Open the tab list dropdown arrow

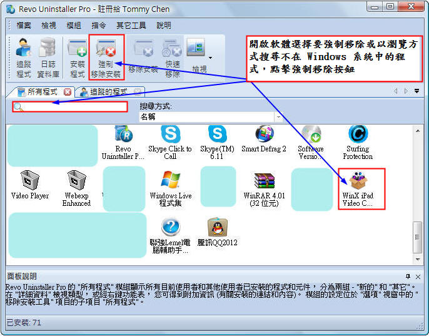pos(416,91)
